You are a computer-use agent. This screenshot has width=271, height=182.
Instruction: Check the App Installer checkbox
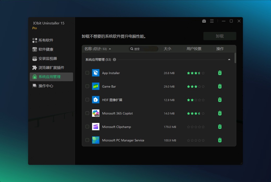87,73
